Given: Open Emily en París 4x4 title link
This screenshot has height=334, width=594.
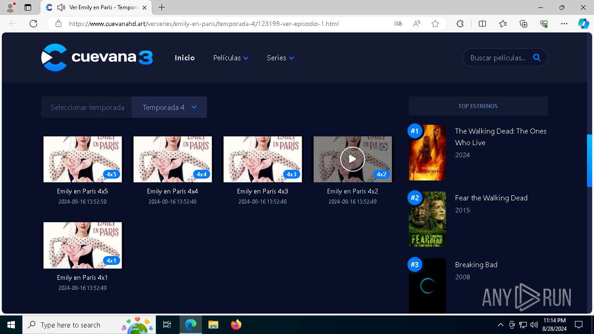Looking at the screenshot, I should (x=173, y=191).
